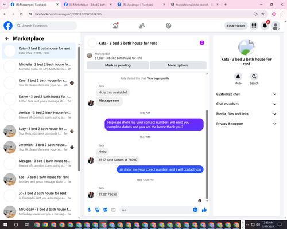Open Task View on the taskbar
The image size is (287, 229).
tap(26, 224)
